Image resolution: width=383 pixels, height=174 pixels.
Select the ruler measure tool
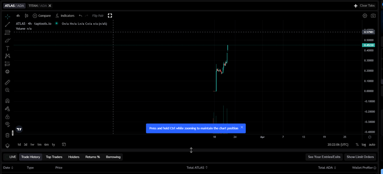pyautogui.click(x=7, y=82)
